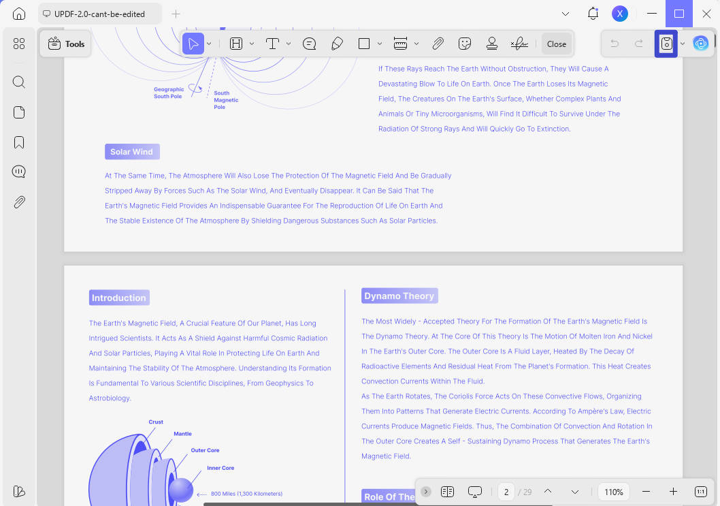Zoom out with the minus button
720x506 pixels.
tap(646, 492)
